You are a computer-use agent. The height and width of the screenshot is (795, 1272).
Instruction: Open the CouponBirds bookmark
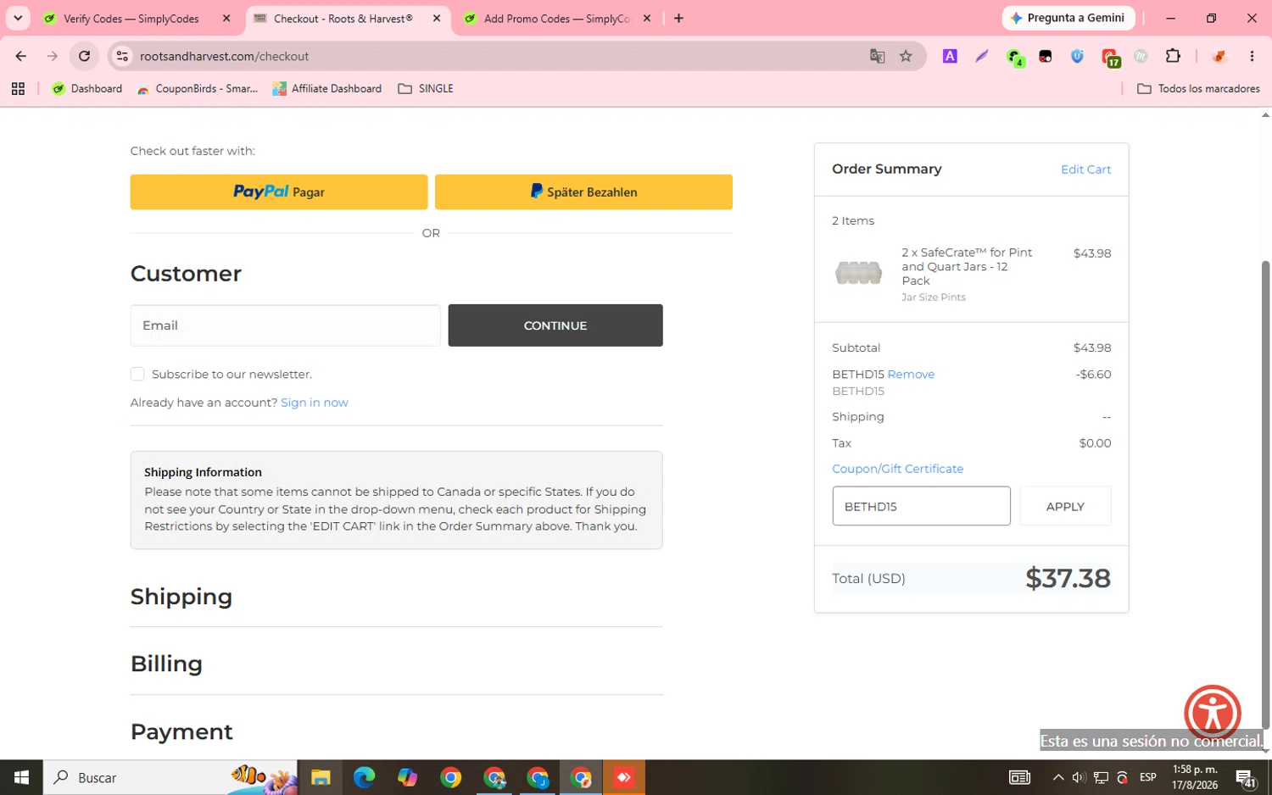point(198,88)
